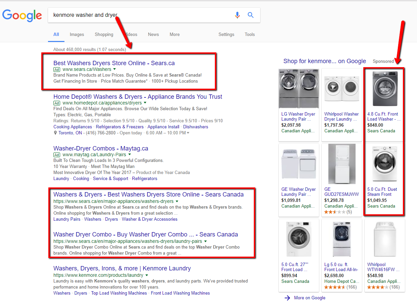Screen dimensions: 417x304
Task: Click the Shop for kenmore... on Google heading
Action: (x=325, y=61)
